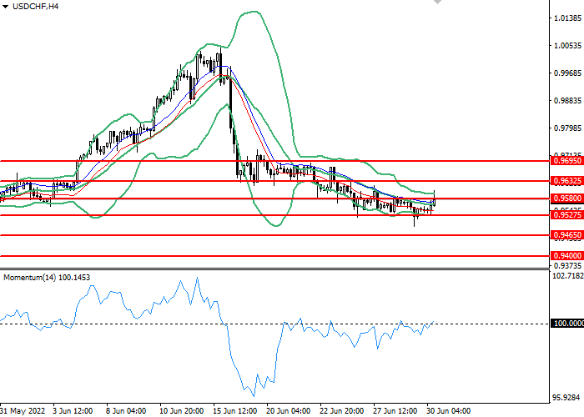Image resolution: width=584 pixels, height=417 pixels.
Task: Click the 1.01385 price scale value
Action: [x=566, y=18]
